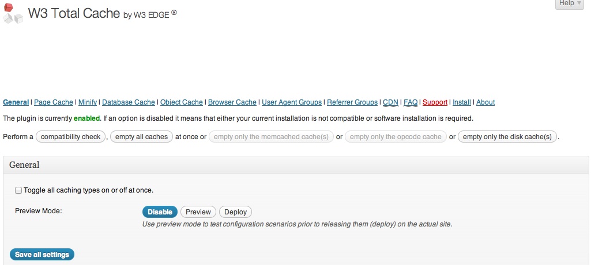Click empty all caches button
Viewport: 591px width, 265px height.
[x=141, y=137]
